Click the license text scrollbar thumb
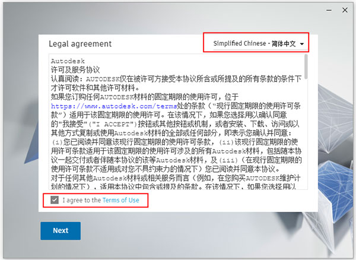Screen dimensions: 356x260 tap(306, 67)
